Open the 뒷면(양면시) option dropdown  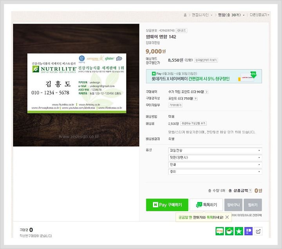coord(215,157)
